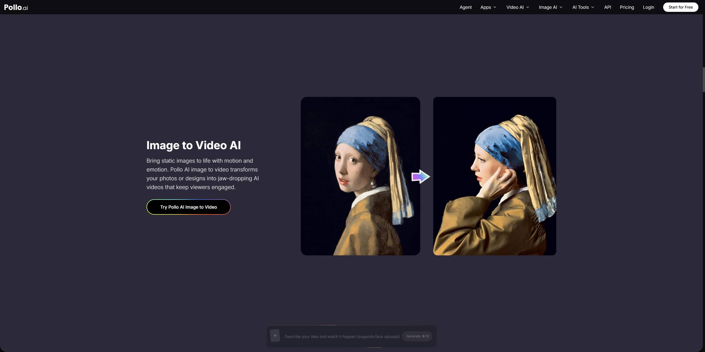Click the Login link

pos(648,7)
